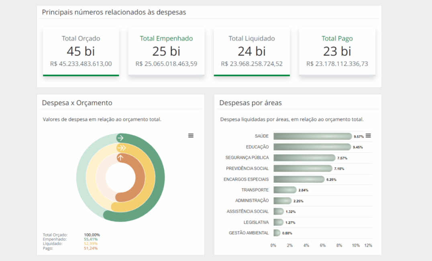Select the PREVIDÊNCIA SOCIAL bar
Screen dimensions: 432x261
point(303,168)
